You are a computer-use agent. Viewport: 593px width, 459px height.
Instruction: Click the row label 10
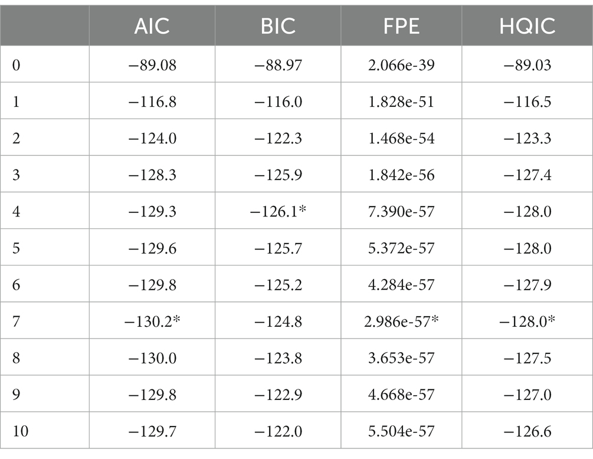pyautogui.click(x=21, y=431)
